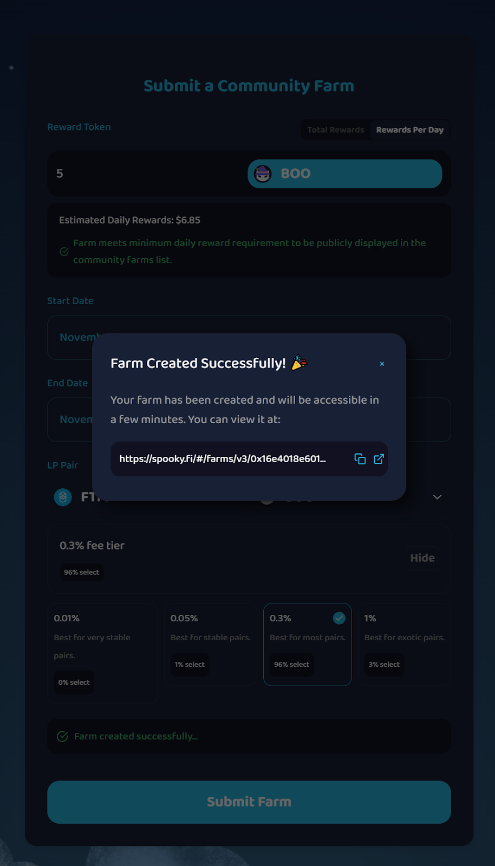
Task: Expand the LP Pair selection dropdown
Action: click(x=437, y=497)
